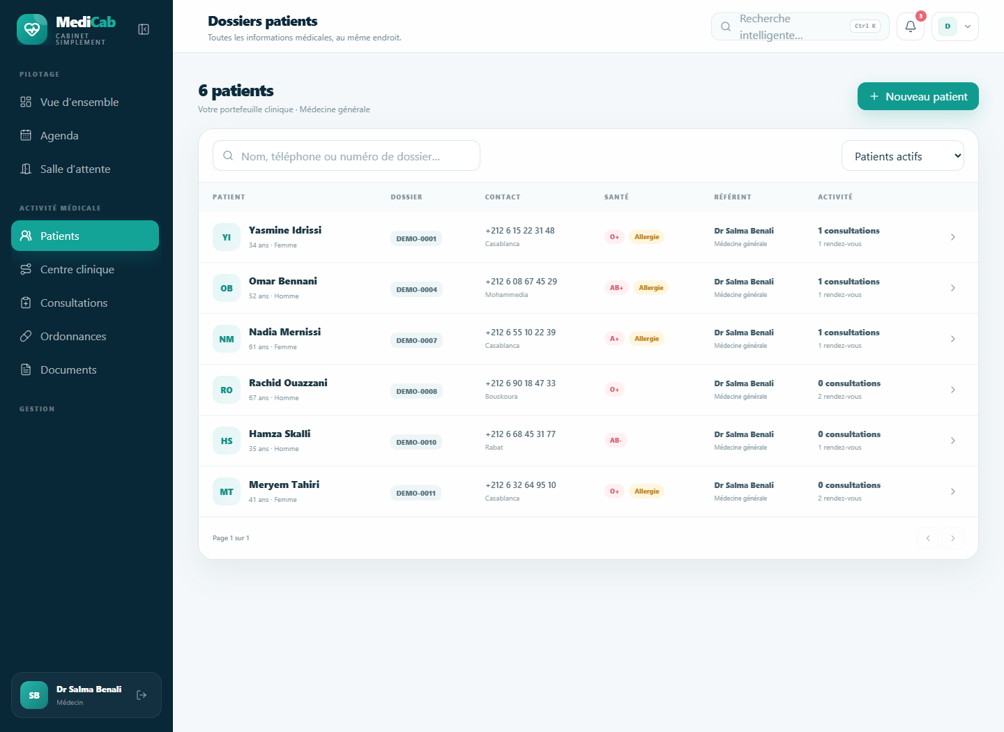Click the MediCab heart logo
This screenshot has width=1004, height=732.
[32, 29]
